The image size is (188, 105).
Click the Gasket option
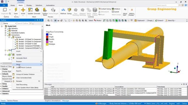tap(115, 12)
